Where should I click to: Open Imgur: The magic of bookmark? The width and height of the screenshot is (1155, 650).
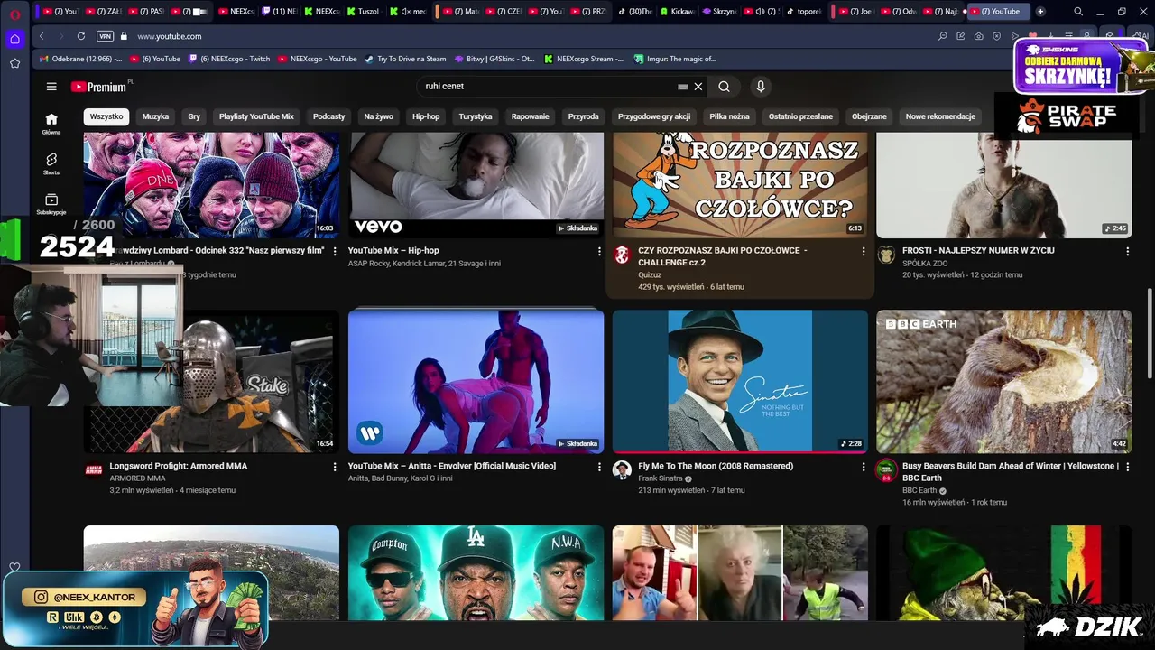pyautogui.click(x=674, y=59)
